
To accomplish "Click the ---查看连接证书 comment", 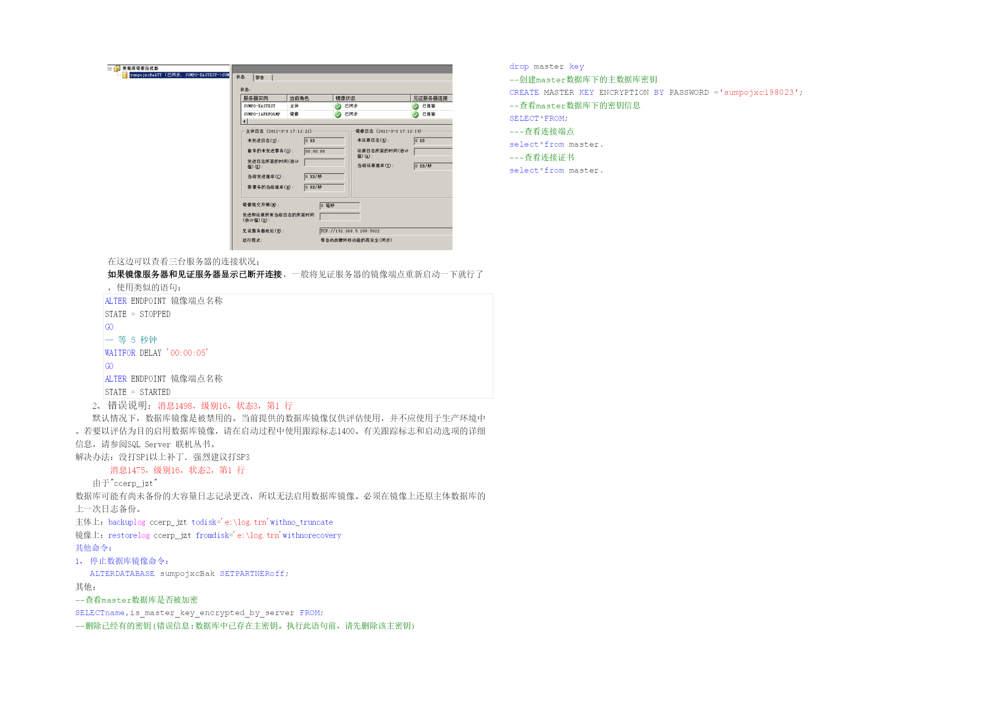I will pos(542,157).
